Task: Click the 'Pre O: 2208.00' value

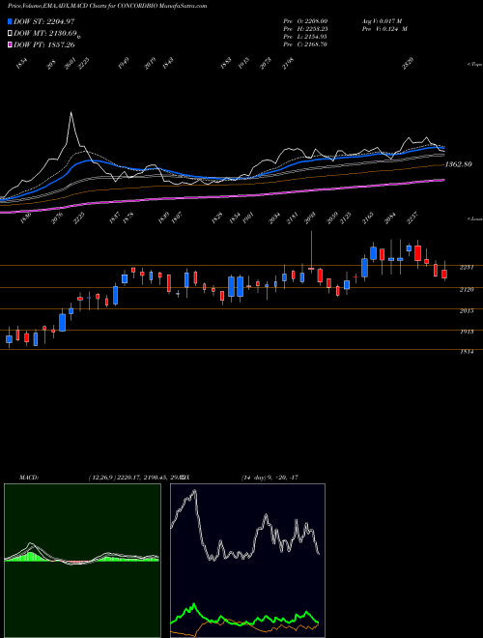Action: tap(305, 21)
